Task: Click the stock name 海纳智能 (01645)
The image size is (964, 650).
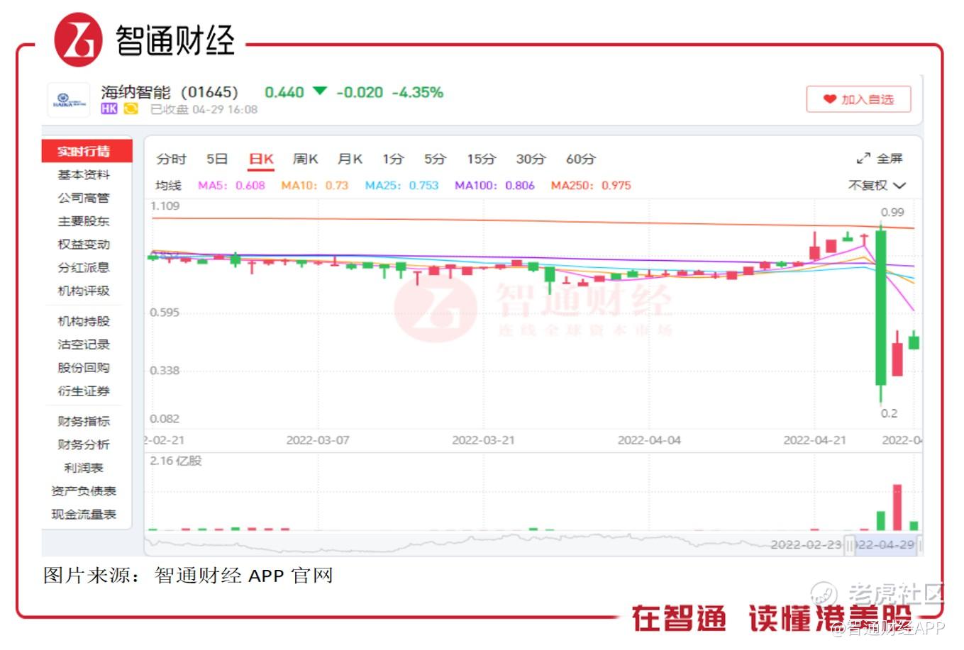Action: click(x=170, y=92)
